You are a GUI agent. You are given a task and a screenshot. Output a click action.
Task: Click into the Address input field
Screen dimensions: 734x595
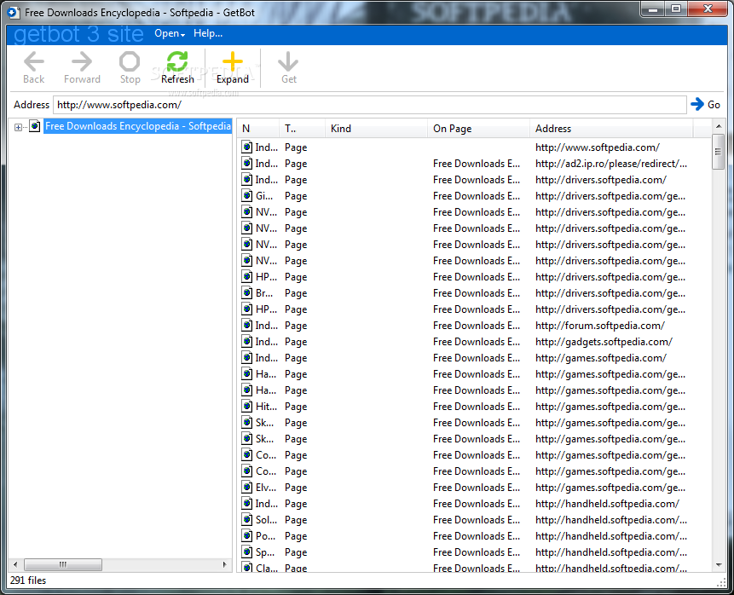[x=370, y=105]
